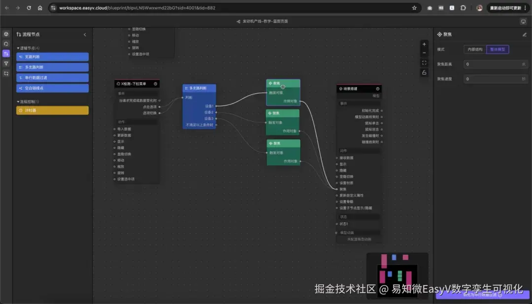Open the 3D cube components panel icon
The image size is (532, 304).
point(6,34)
